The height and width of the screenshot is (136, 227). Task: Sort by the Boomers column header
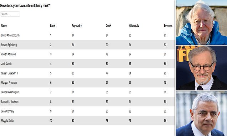[168, 26]
